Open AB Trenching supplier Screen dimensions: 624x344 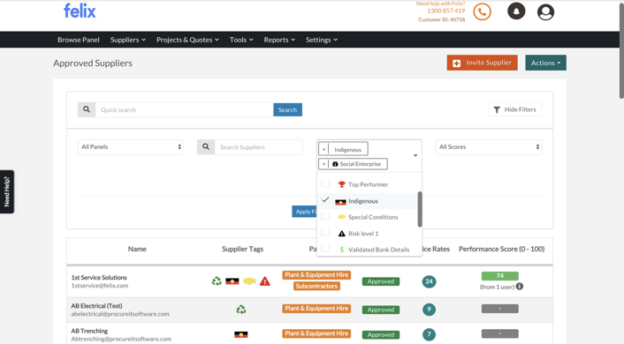pyautogui.click(x=89, y=331)
